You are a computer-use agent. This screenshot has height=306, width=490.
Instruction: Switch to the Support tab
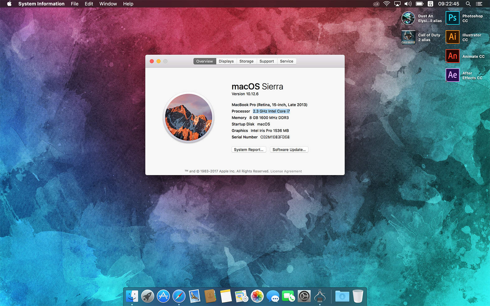[x=267, y=61]
